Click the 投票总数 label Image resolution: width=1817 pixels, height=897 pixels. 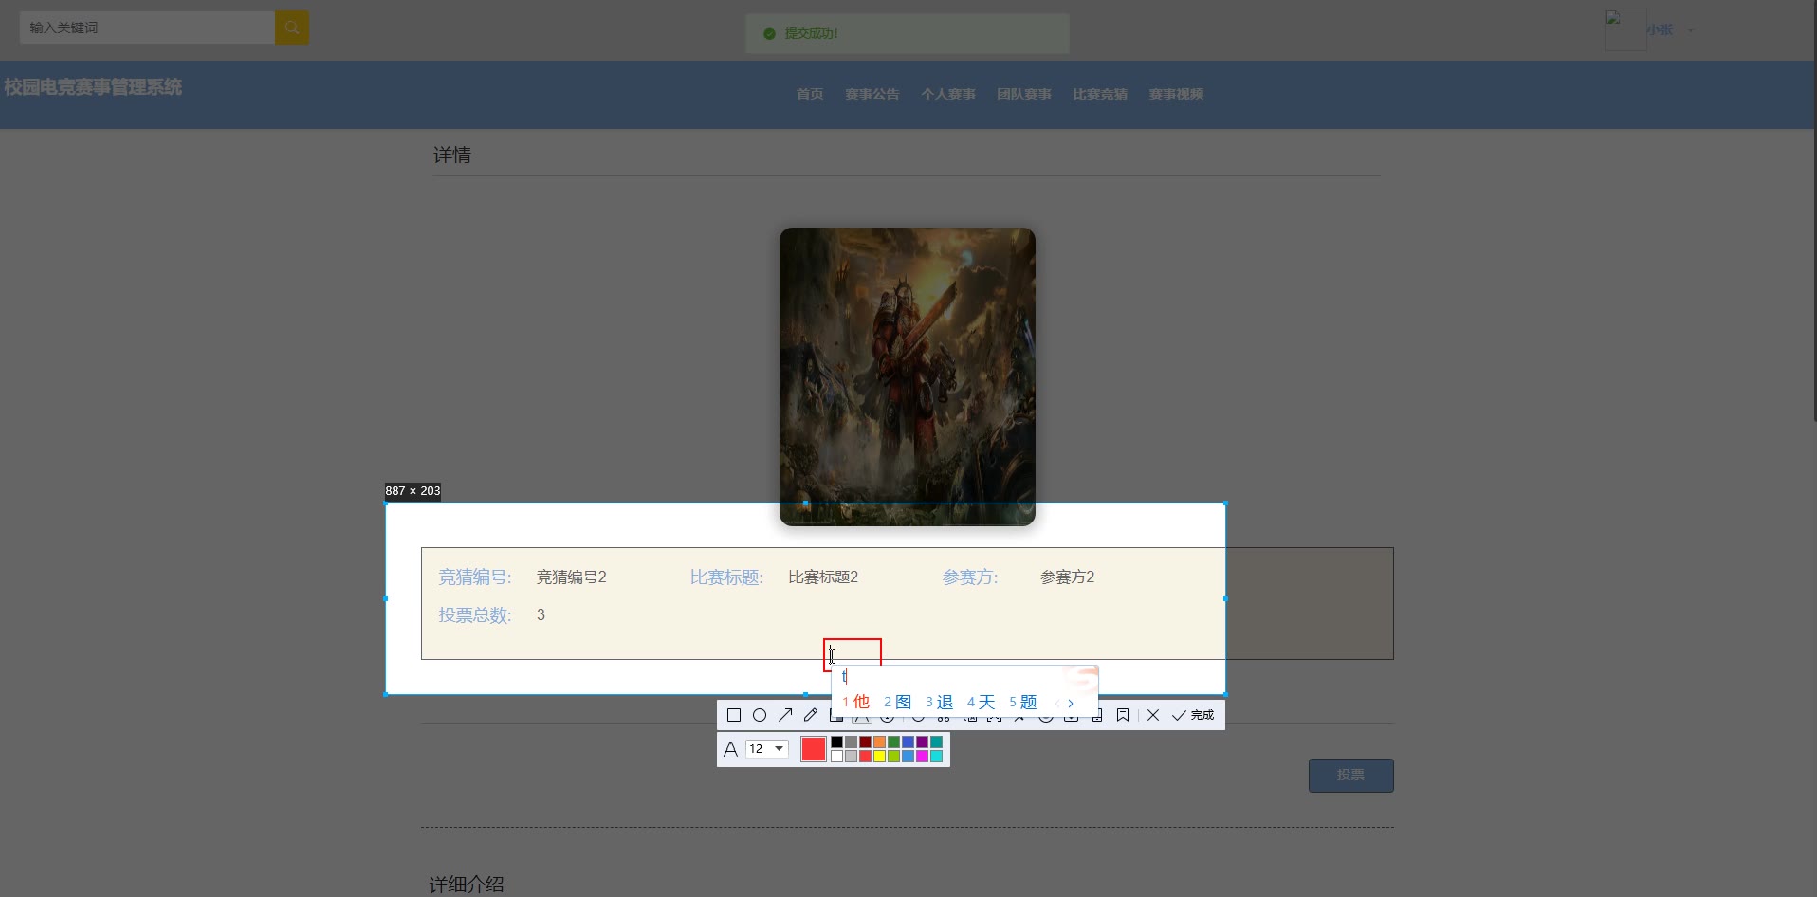pyautogui.click(x=475, y=614)
